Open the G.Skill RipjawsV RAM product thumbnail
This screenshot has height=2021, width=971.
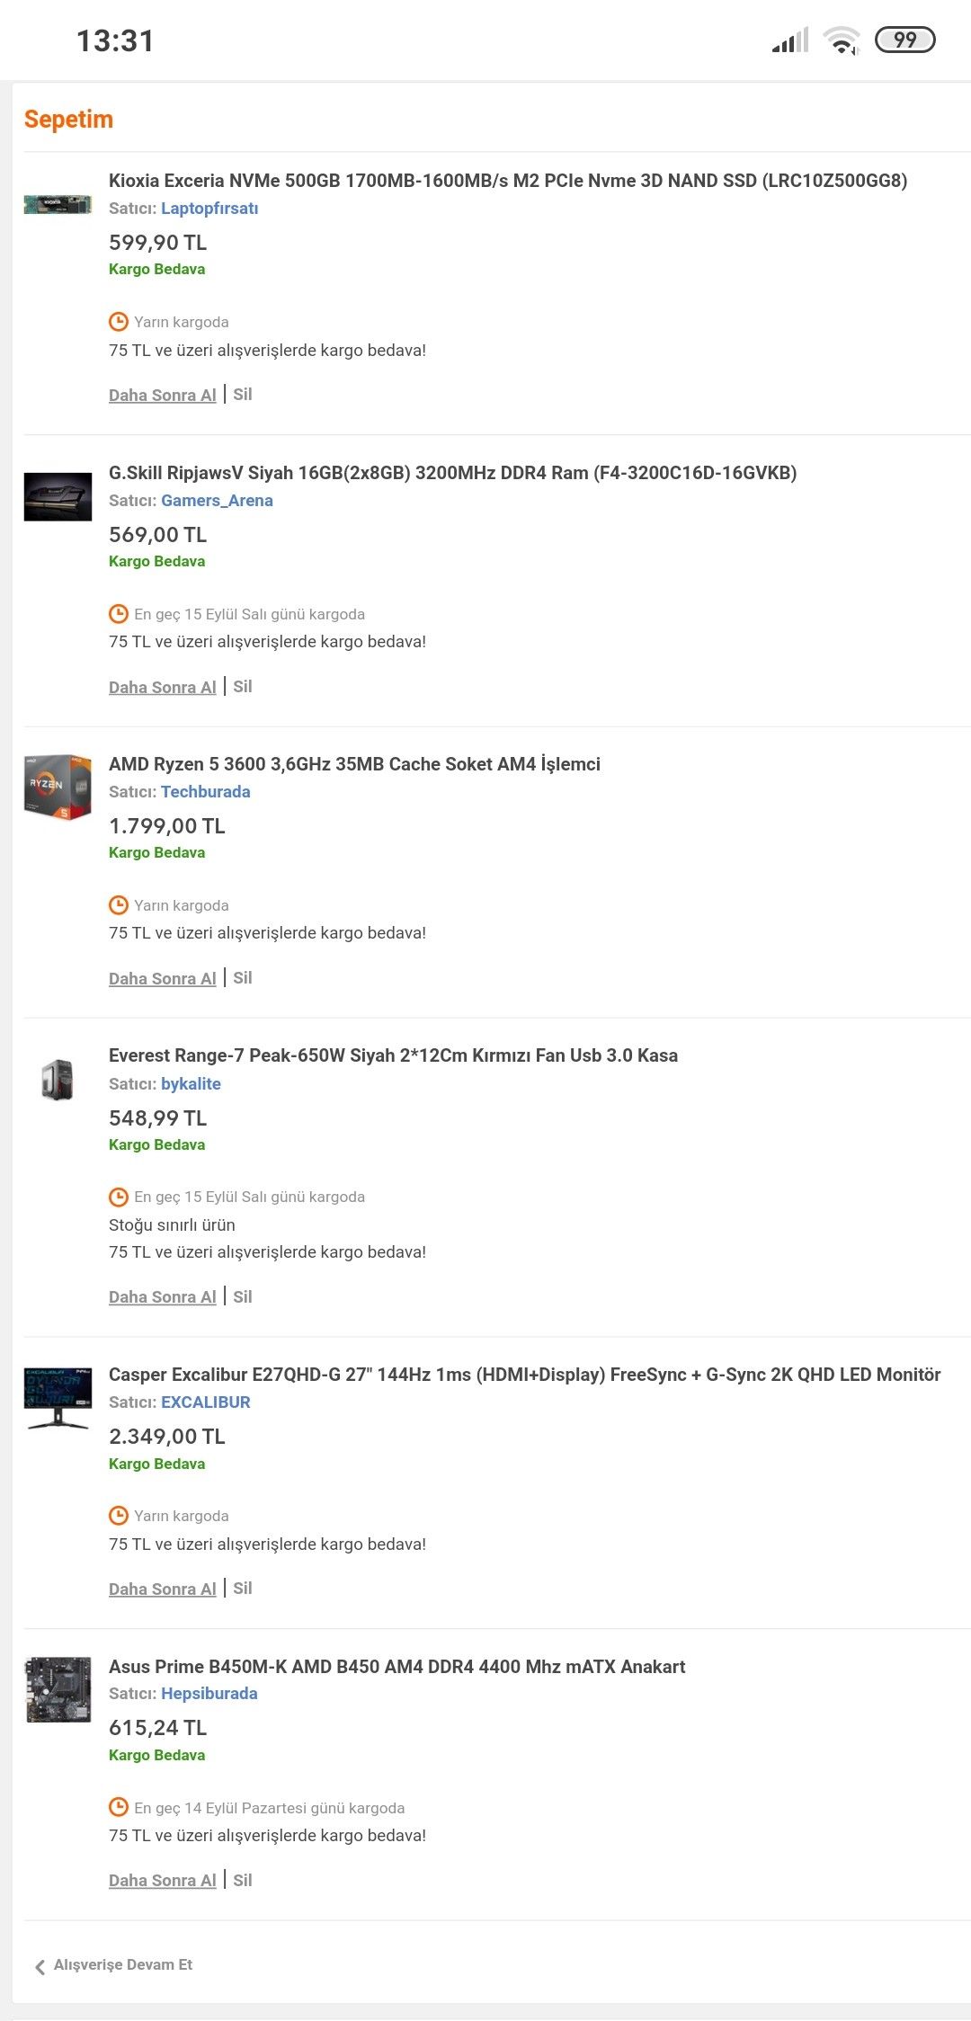tap(58, 496)
